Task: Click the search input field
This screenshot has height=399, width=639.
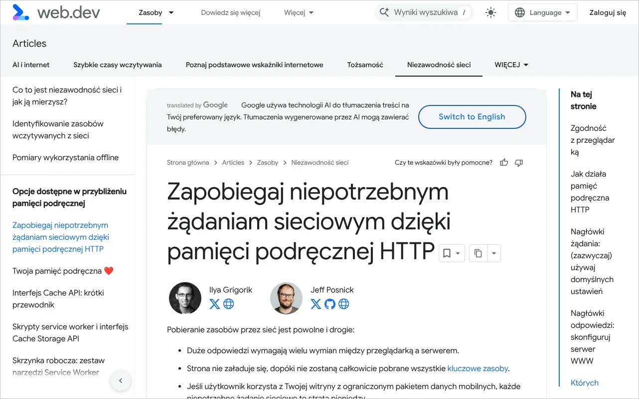Action: coord(423,12)
